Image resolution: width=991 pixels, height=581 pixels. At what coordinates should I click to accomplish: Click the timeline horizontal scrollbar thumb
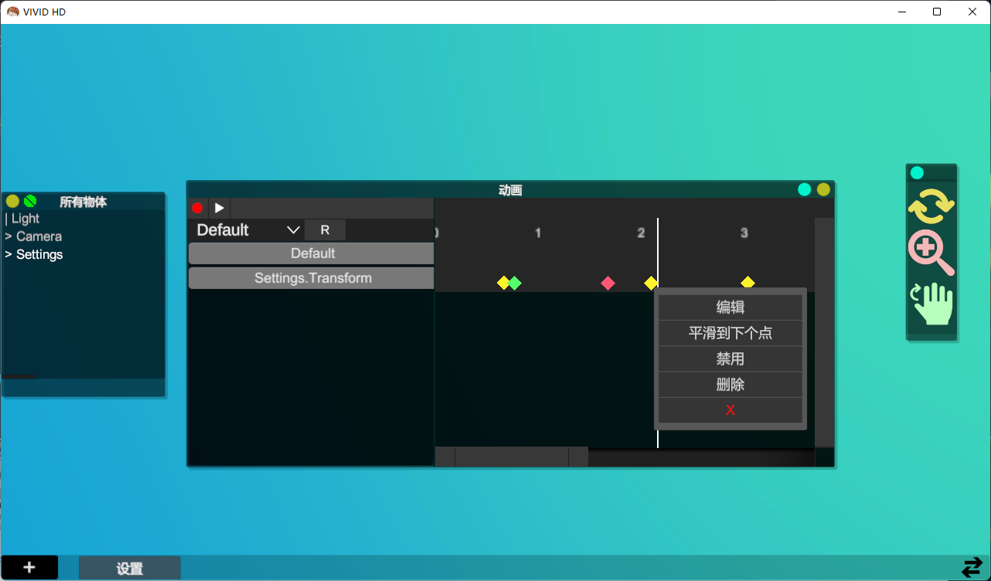512,457
